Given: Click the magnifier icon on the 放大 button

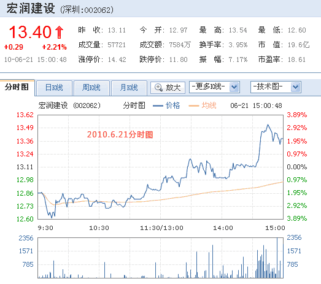Looking at the screenshot, I should point(158,87).
